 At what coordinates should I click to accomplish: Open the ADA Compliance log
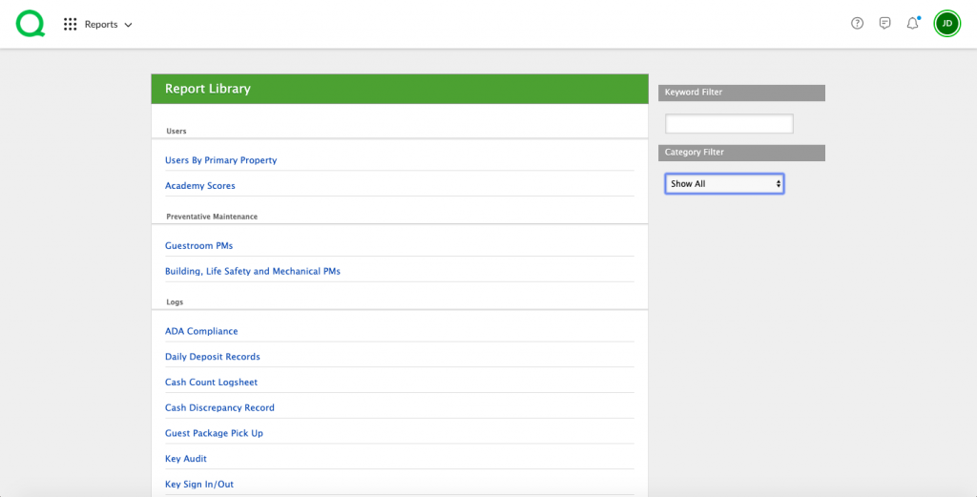[201, 331]
